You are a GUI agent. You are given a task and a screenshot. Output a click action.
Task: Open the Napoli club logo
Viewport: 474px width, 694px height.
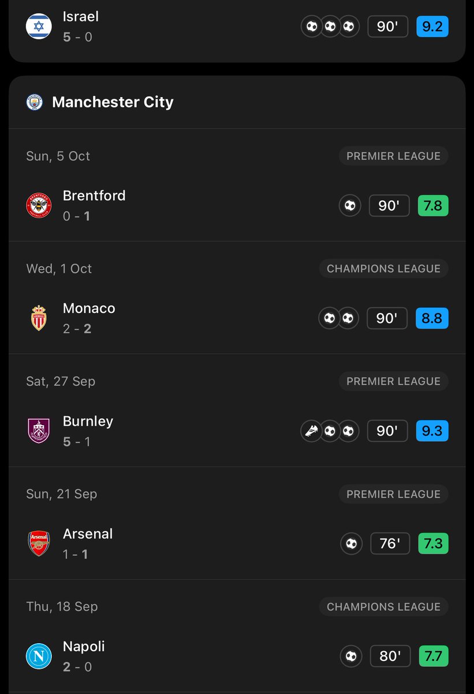point(39,656)
